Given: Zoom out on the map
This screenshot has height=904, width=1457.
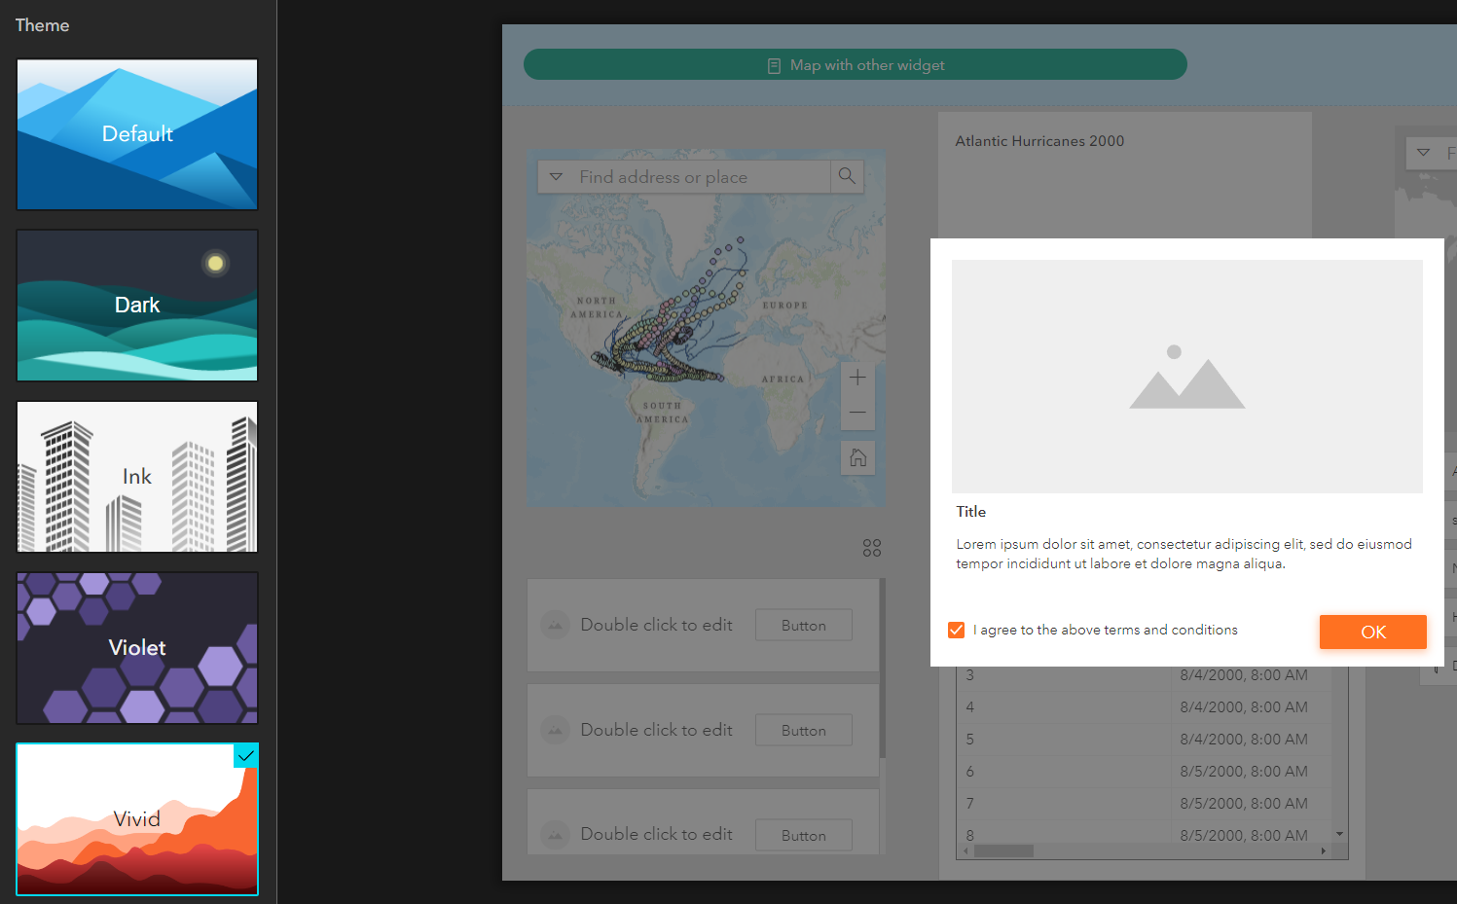Looking at the screenshot, I should (x=857, y=412).
